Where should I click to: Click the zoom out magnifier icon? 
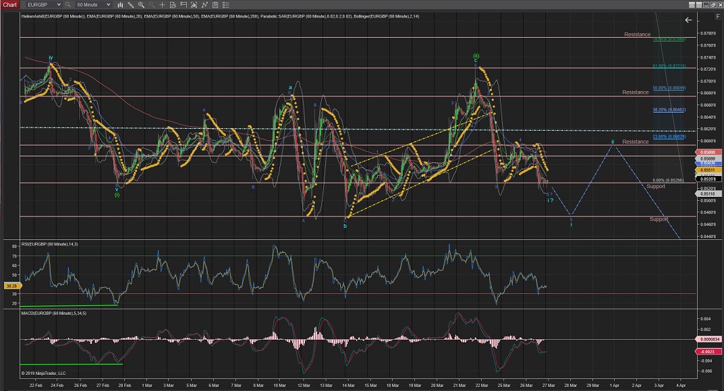(151, 5)
